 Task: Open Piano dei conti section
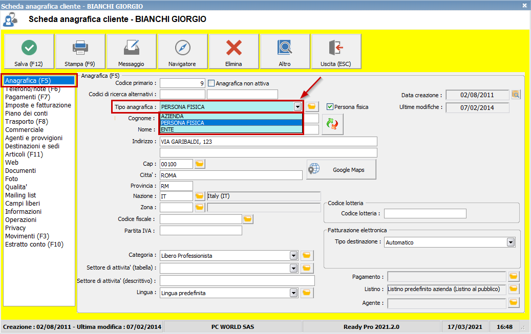click(x=27, y=114)
